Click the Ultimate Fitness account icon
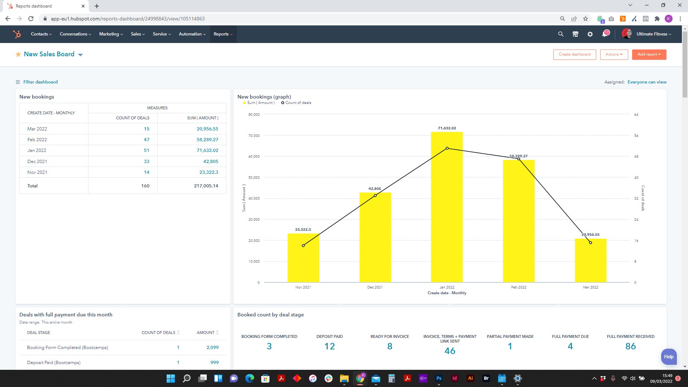Viewport: 688px width, 387px height. pyautogui.click(x=627, y=34)
